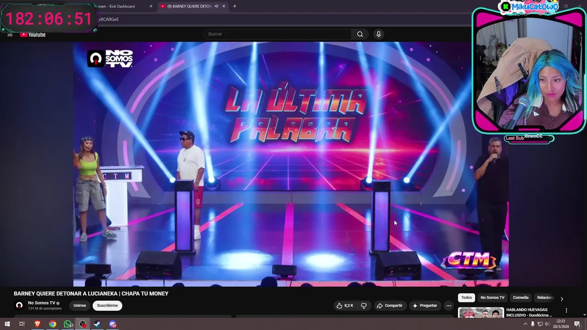The height and width of the screenshot is (330, 587).
Task: Go to the YouTube home logo
Action: 33,34
